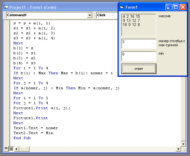Click the line 's2 = s2 + a(i, 3)'
The width and height of the screenshot is (190, 156).
34,33
